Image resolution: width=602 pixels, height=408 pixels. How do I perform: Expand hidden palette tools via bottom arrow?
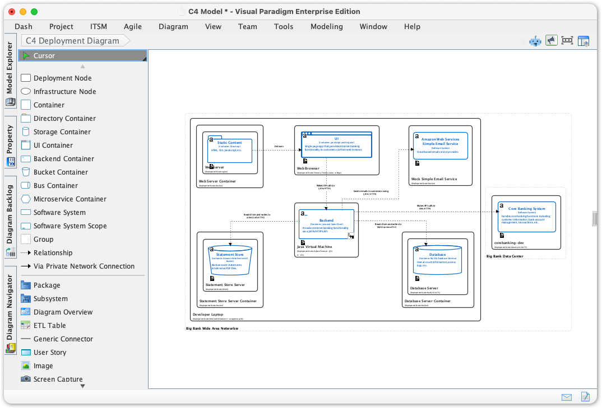[82, 385]
